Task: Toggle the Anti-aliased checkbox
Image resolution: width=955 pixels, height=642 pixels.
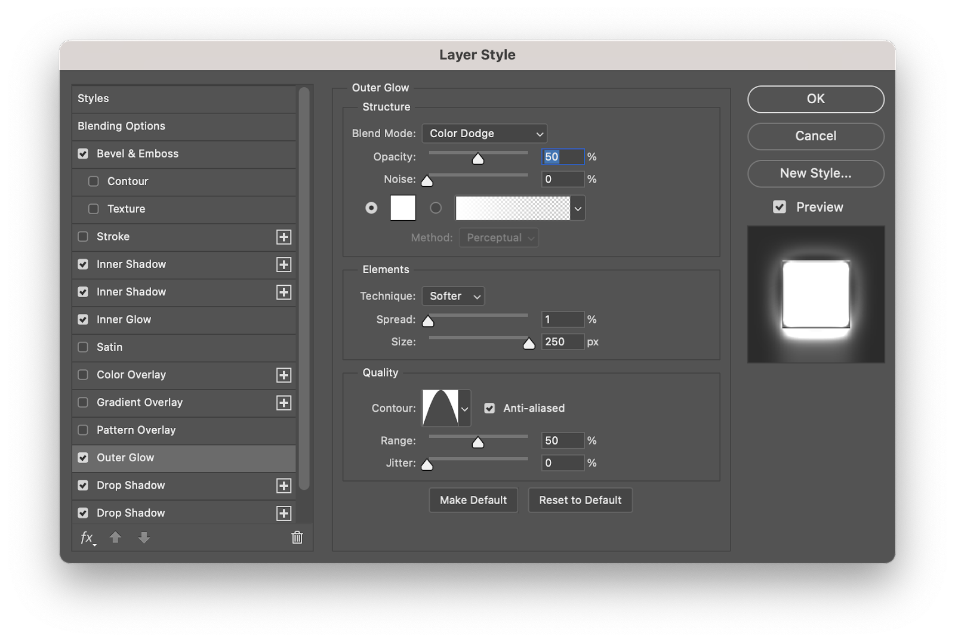Action: 489,408
